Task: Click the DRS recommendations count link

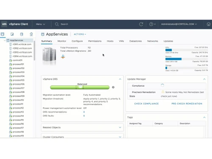Action: 84,112
